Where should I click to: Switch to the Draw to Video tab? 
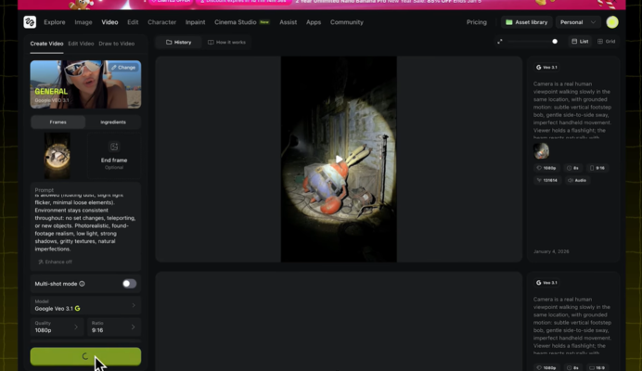click(116, 44)
